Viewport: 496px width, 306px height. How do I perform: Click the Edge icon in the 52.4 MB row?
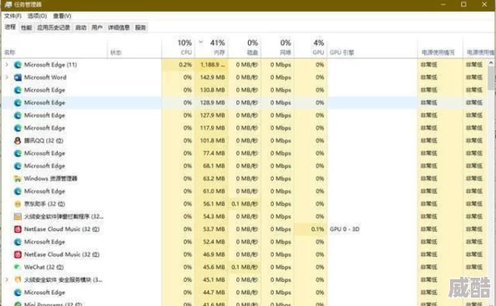click(18, 242)
